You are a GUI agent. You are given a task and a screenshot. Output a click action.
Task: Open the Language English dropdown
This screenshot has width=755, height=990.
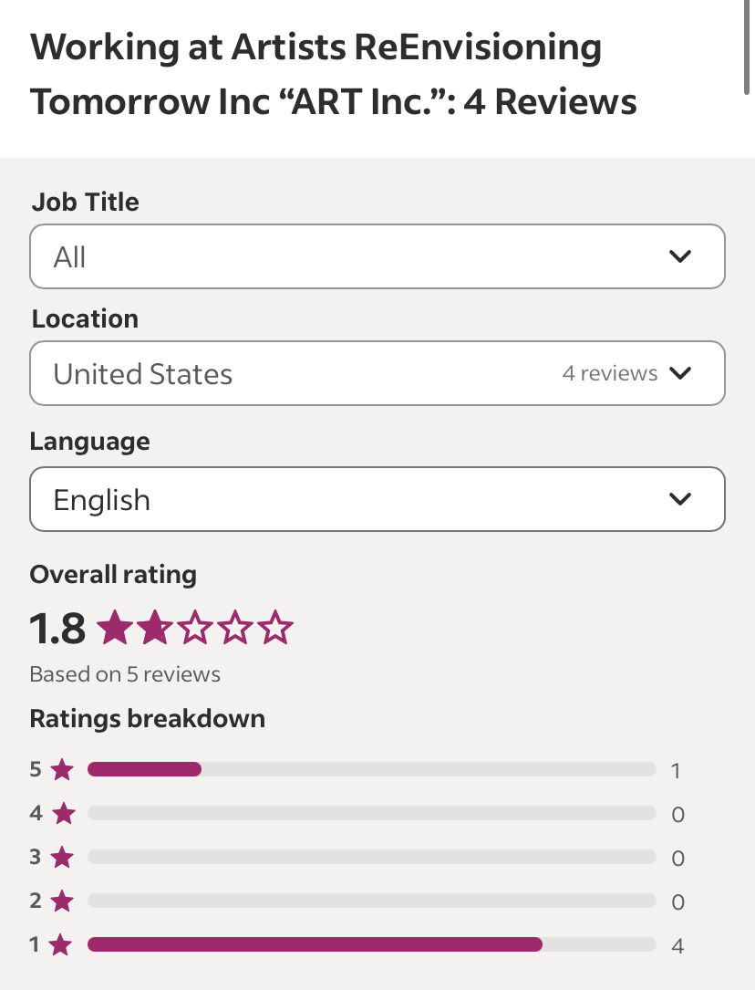pyautogui.click(x=377, y=499)
